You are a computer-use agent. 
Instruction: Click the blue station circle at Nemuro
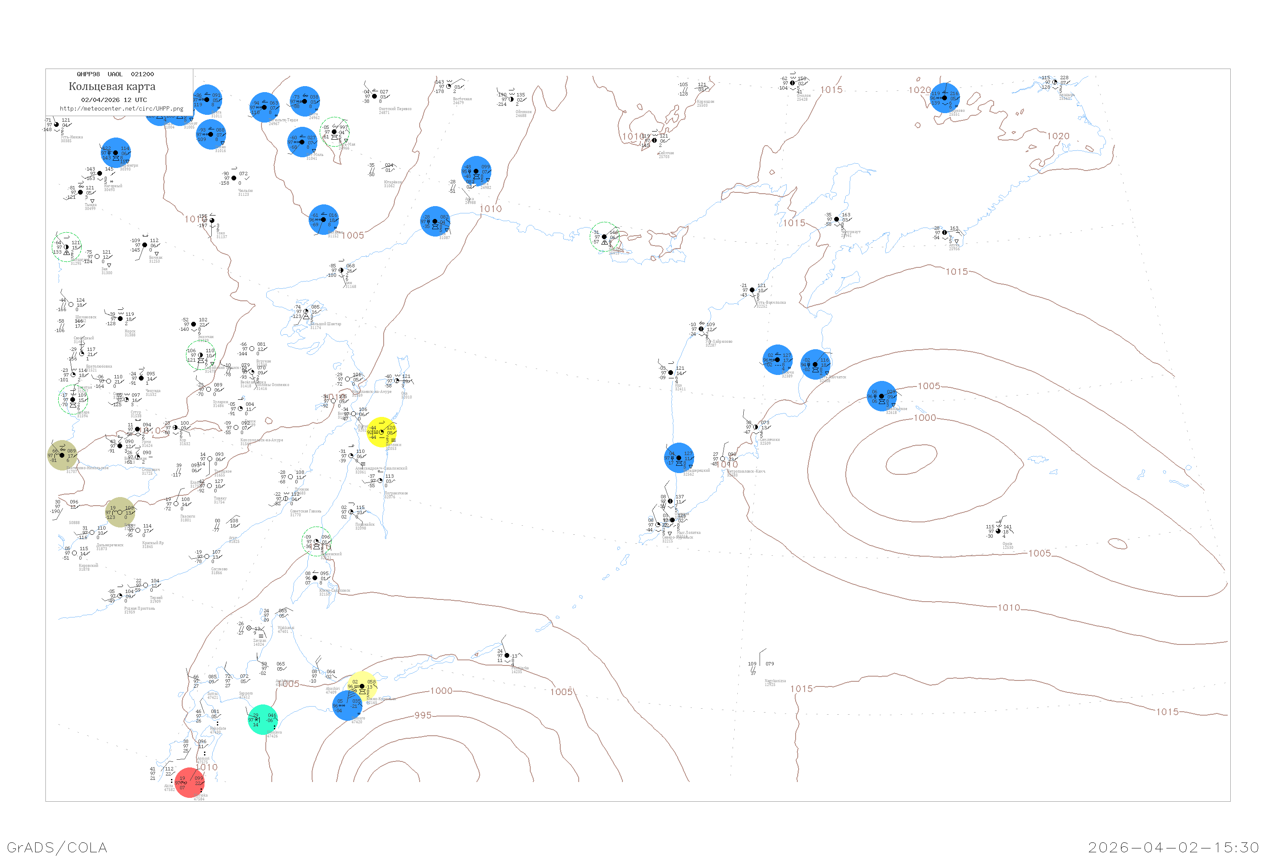347,706
